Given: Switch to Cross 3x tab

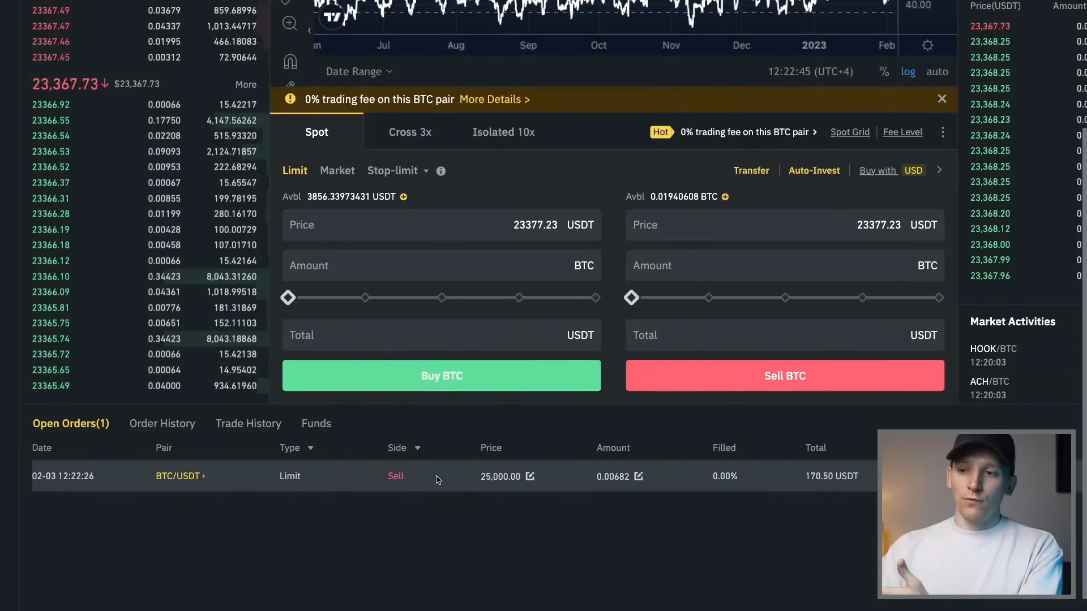Looking at the screenshot, I should 410,132.
